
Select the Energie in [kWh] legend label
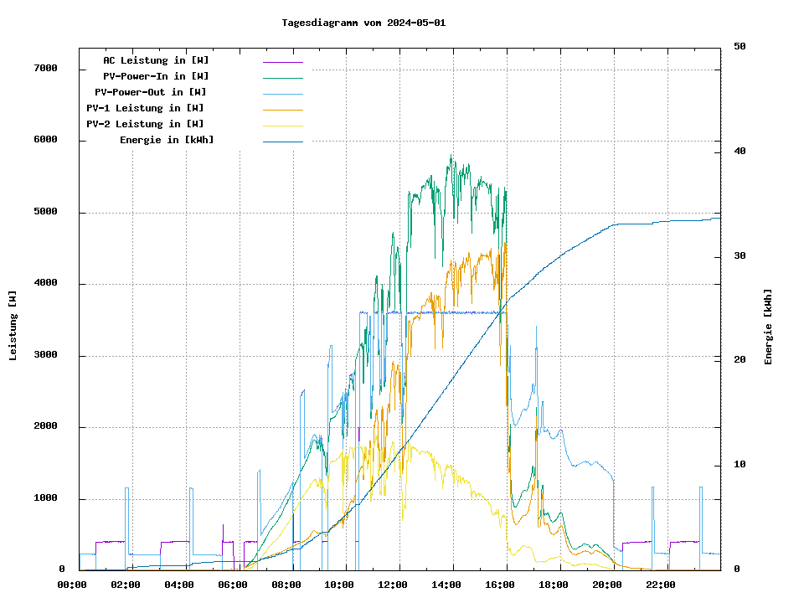[x=167, y=140]
